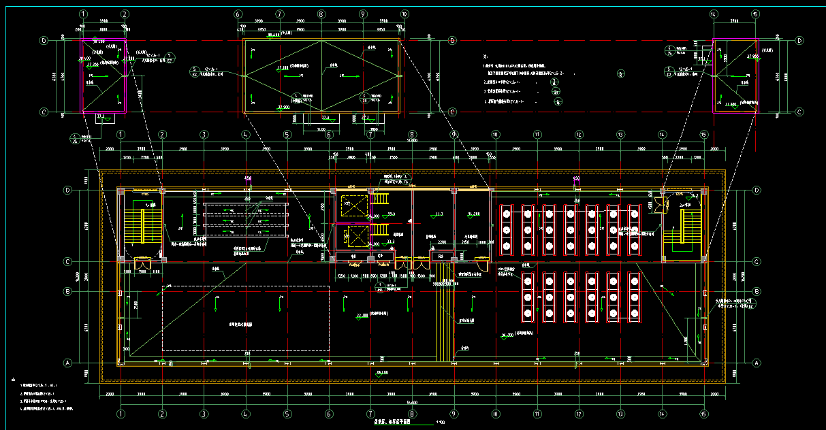This screenshot has height=430, width=826.
Task: Pick the magenta outline of top-right roof plan
Action: pos(713,75)
